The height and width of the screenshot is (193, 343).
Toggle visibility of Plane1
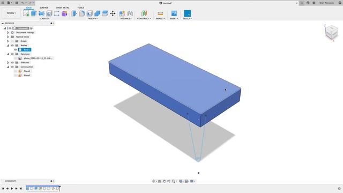pos(16,71)
